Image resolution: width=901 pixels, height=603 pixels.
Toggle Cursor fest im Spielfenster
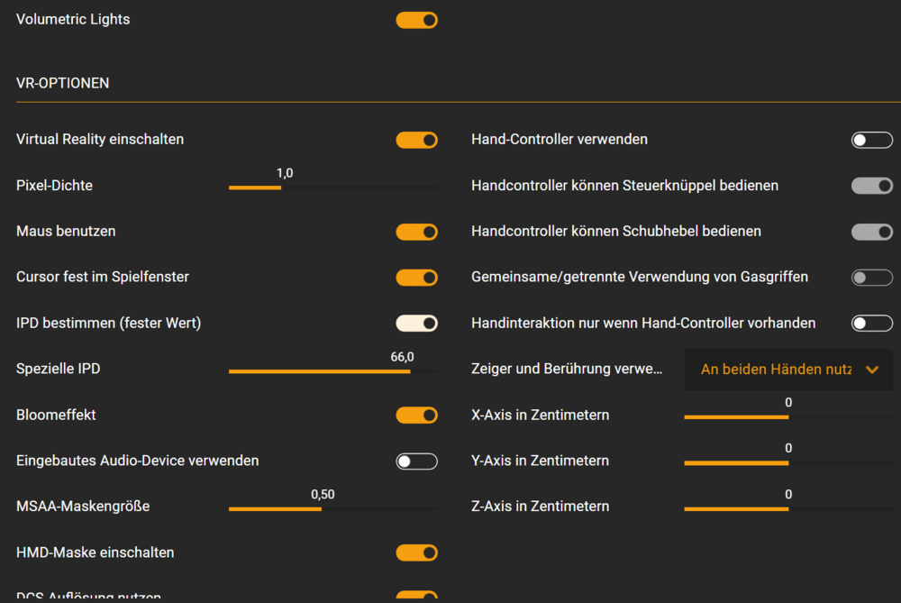(x=416, y=278)
